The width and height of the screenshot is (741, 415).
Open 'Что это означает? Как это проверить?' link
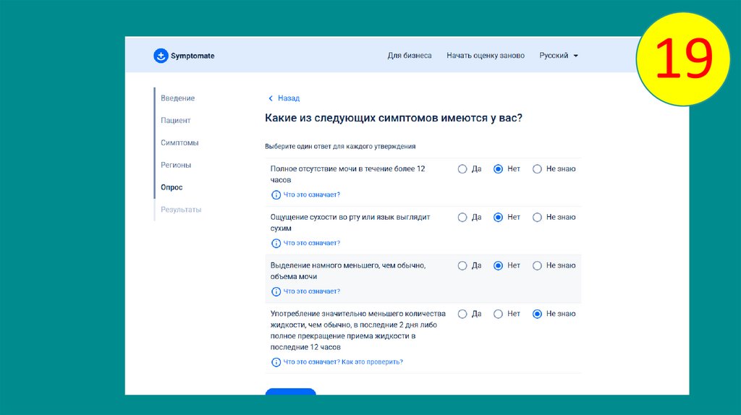click(343, 362)
